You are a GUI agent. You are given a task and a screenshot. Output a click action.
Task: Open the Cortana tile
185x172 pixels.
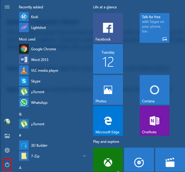tap(154, 90)
